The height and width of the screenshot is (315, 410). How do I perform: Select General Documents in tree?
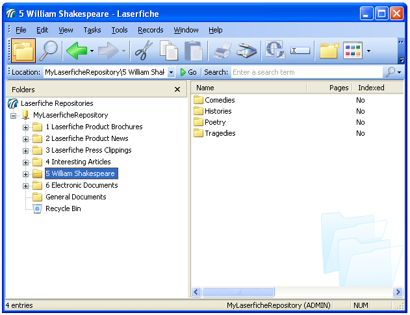point(76,197)
